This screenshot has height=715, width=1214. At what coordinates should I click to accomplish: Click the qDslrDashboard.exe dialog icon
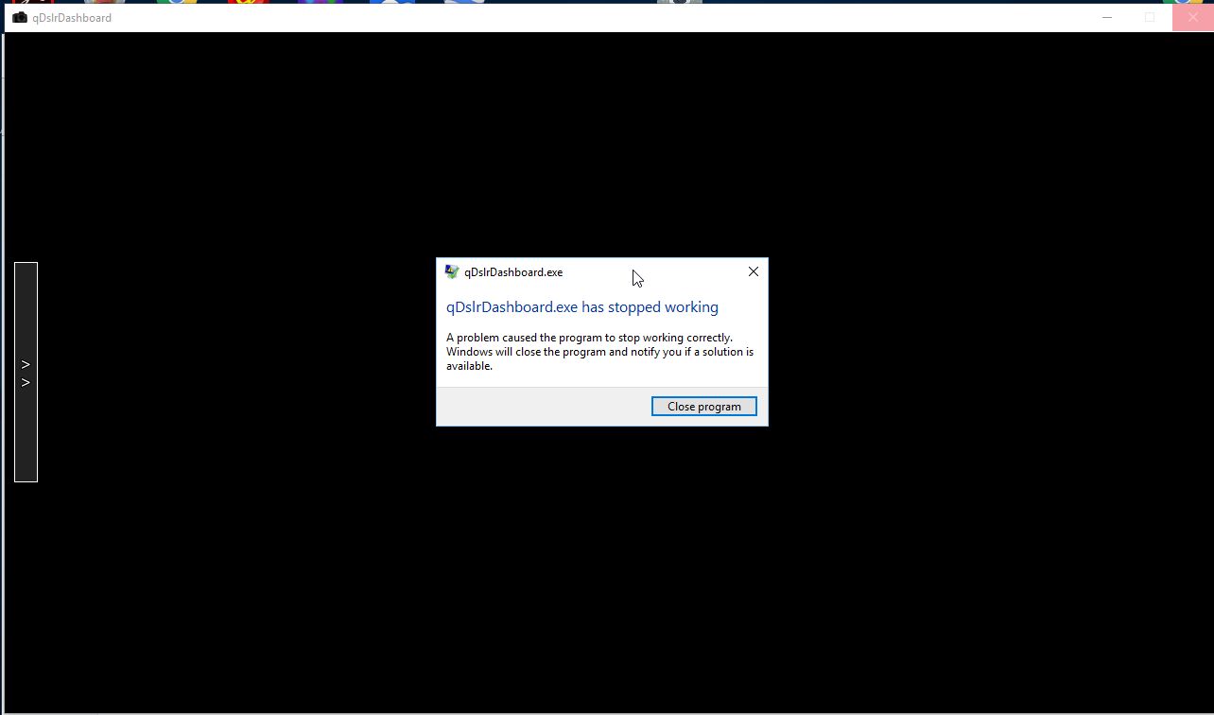[452, 271]
